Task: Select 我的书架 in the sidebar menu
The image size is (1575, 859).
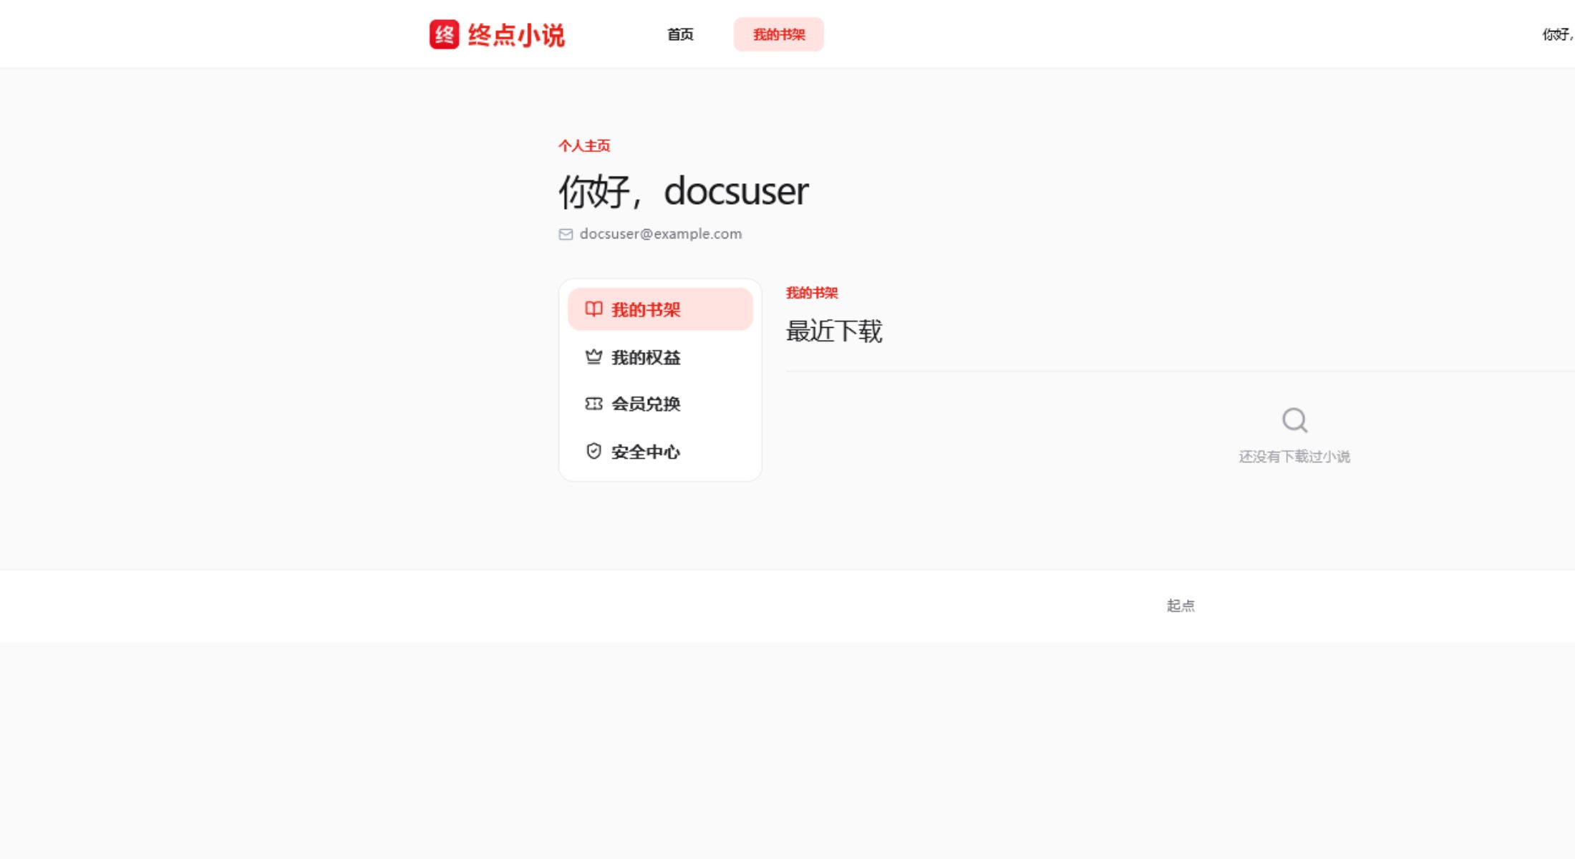Action: [660, 309]
